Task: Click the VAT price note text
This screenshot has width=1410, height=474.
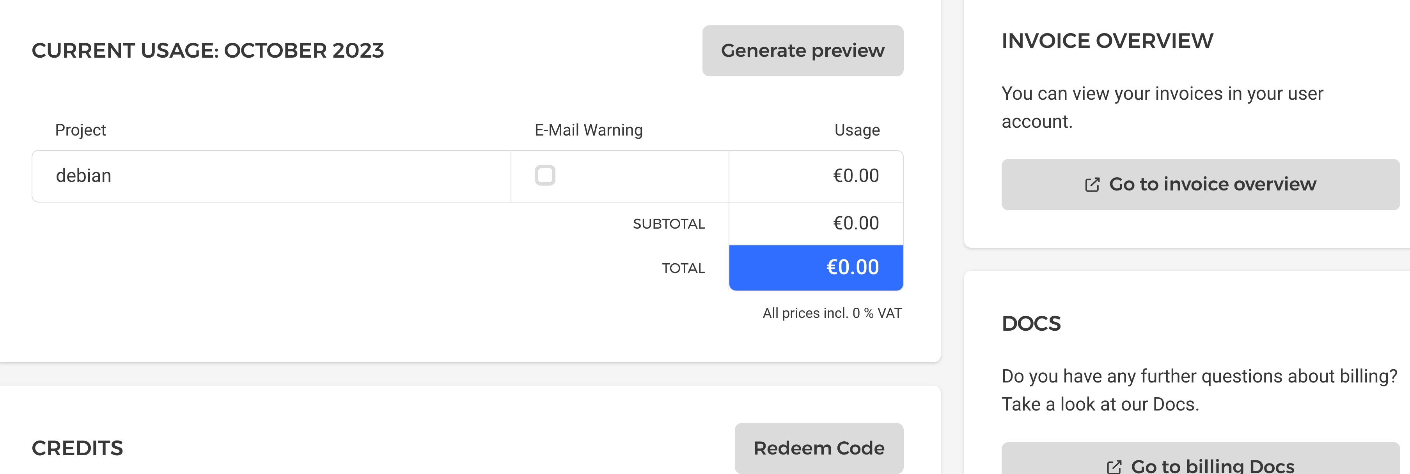Action: point(832,313)
